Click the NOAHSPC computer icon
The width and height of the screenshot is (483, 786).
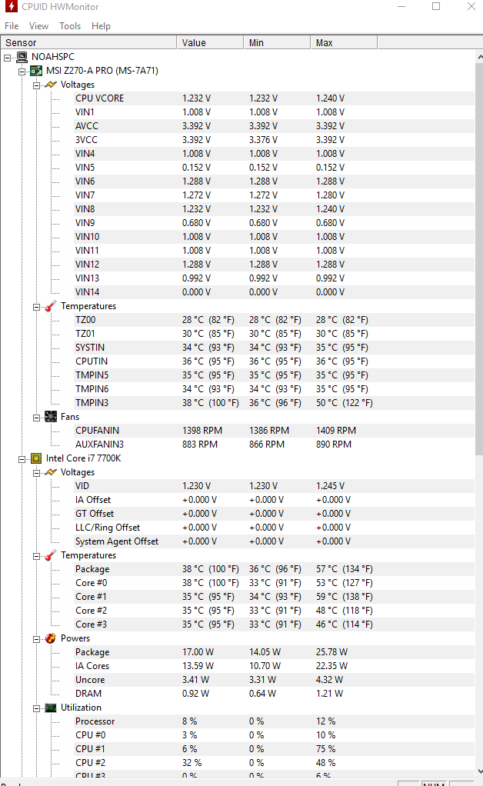click(x=22, y=57)
